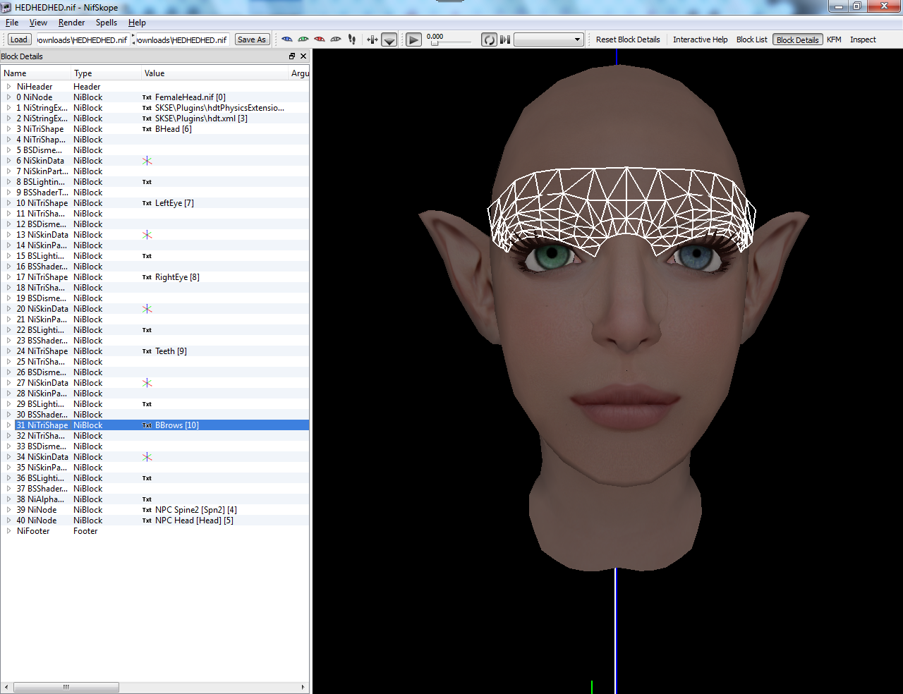
Task: Toggle the Block List panel
Action: 751,39
